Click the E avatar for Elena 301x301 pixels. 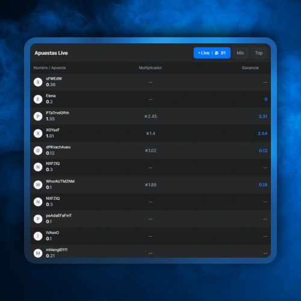tap(38, 99)
